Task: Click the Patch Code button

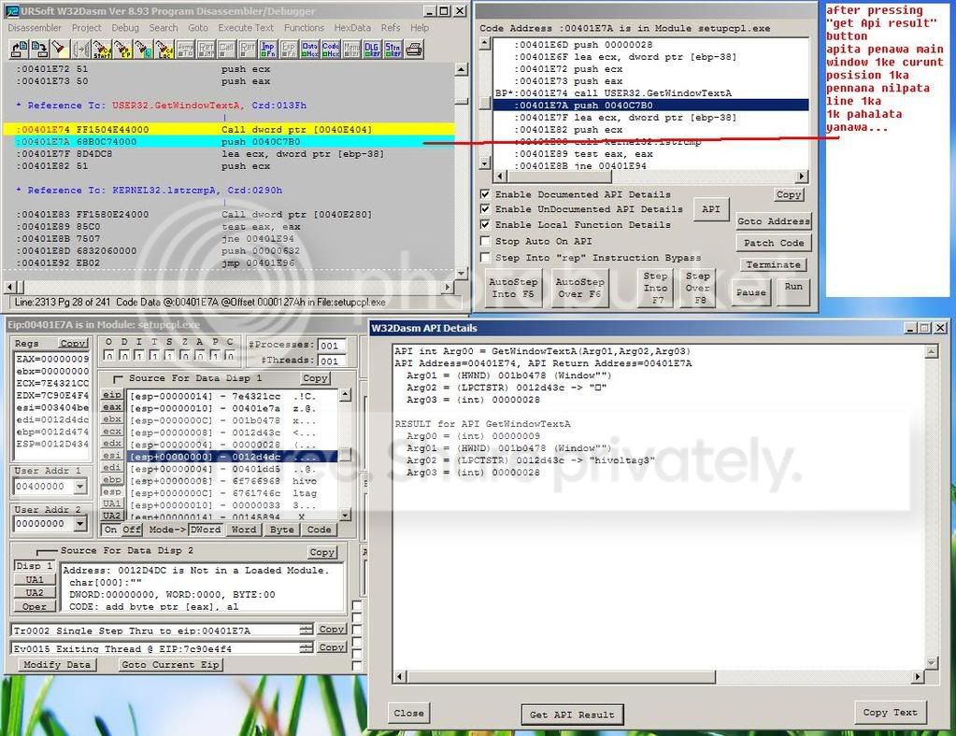Action: [774, 243]
